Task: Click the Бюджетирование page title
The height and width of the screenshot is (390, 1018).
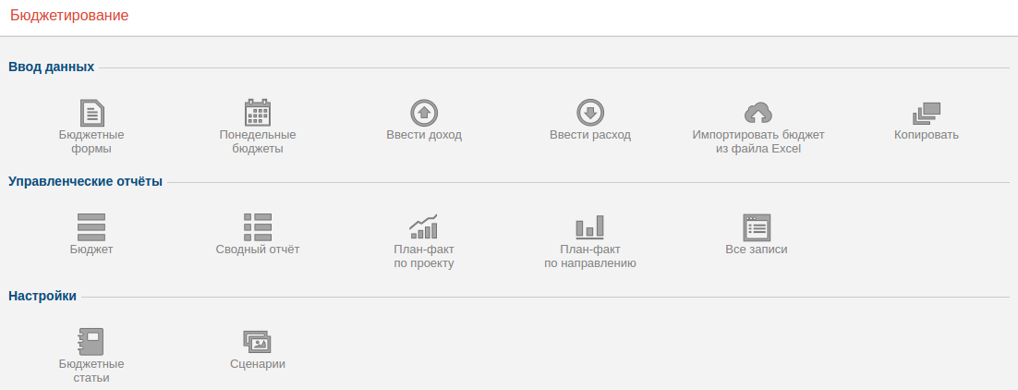Action: (x=69, y=16)
